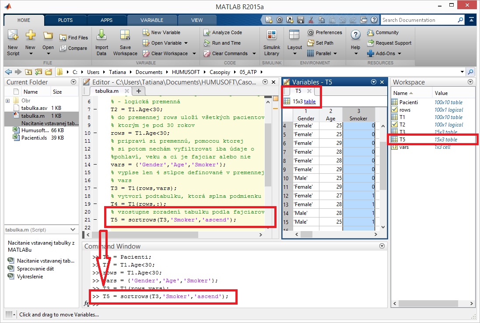The width and height of the screenshot is (480, 323).
Task: Save Workspace via its toolbar icon
Action: coord(125,35)
